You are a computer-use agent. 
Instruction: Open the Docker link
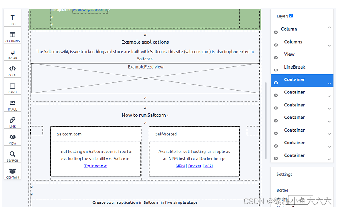(x=195, y=166)
